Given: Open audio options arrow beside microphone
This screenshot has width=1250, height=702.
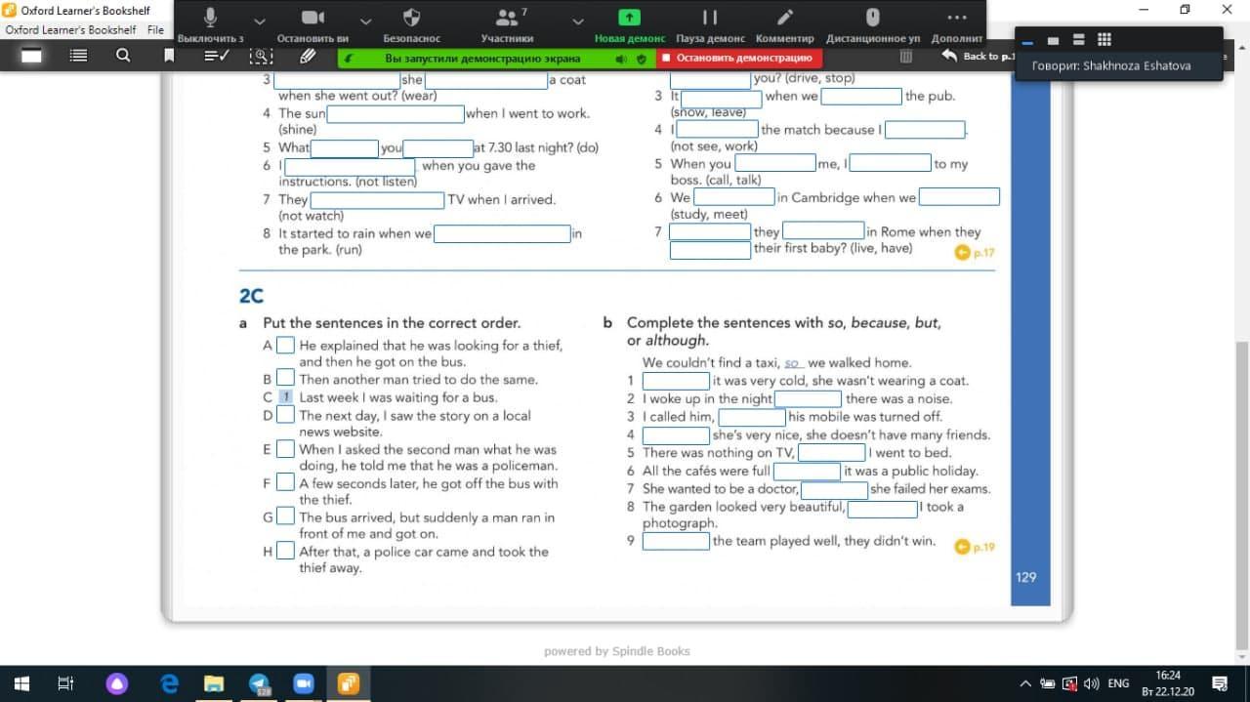Looking at the screenshot, I should (259, 21).
